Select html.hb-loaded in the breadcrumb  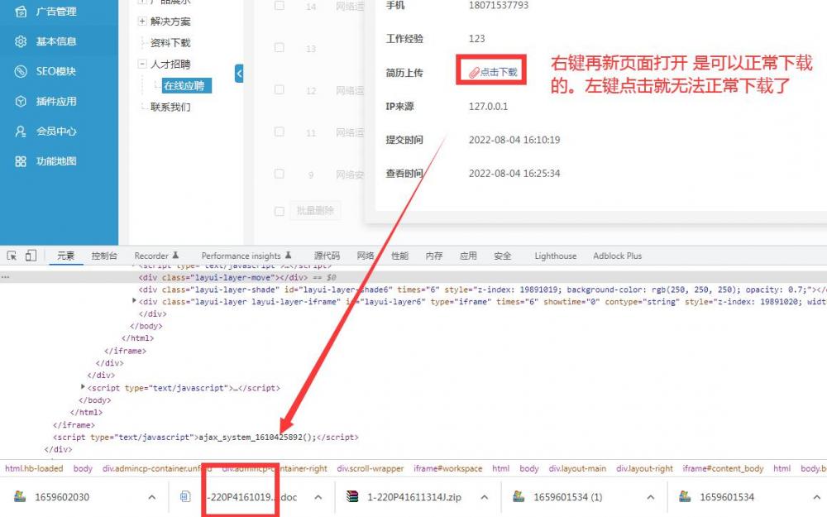point(34,468)
